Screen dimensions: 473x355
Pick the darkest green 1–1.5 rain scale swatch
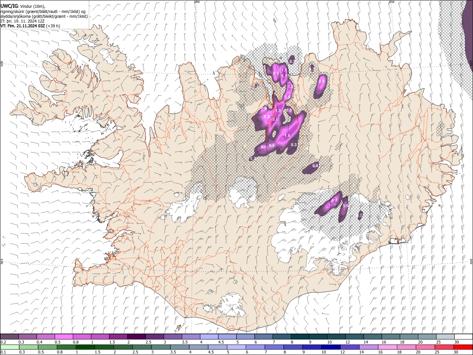pyautogui.click(x=85, y=347)
